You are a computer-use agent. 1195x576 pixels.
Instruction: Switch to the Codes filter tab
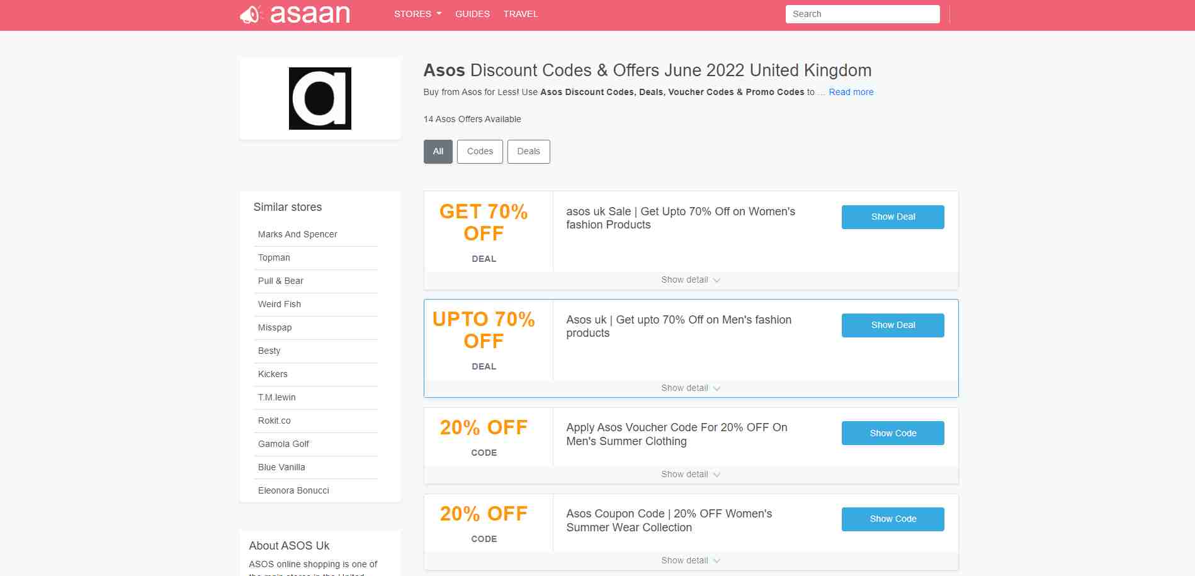coord(480,151)
